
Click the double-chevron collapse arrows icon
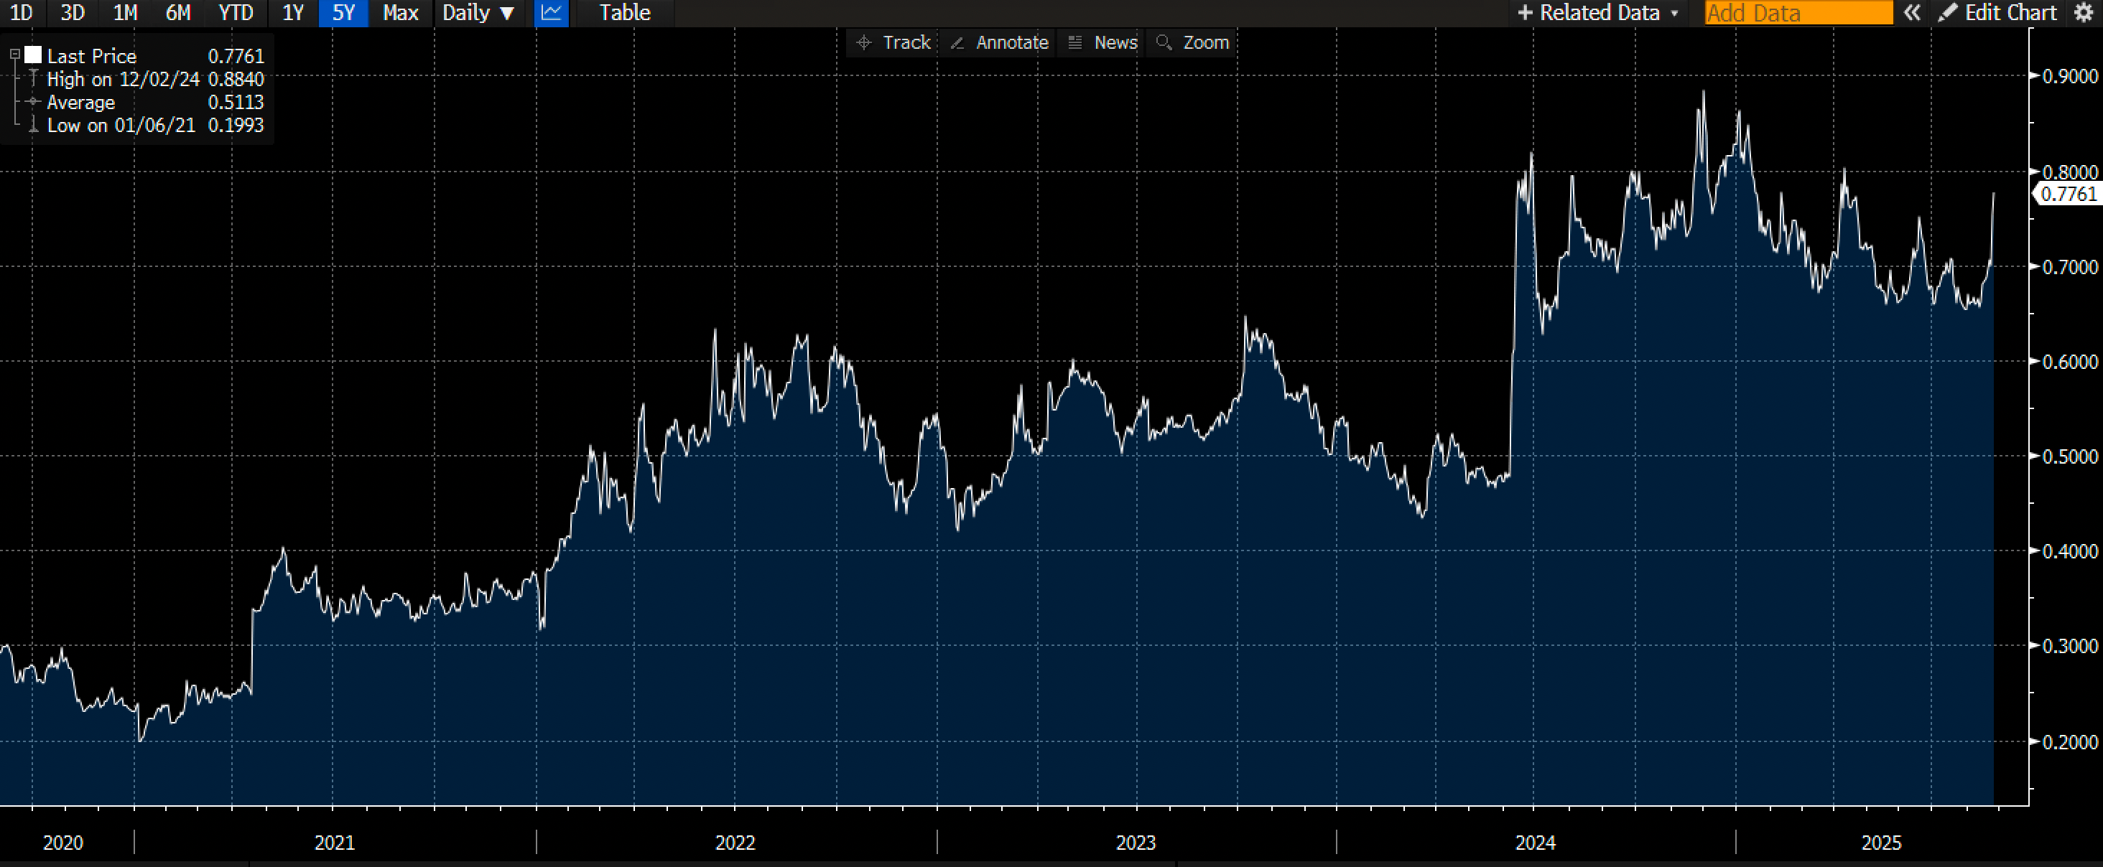coord(1911,13)
